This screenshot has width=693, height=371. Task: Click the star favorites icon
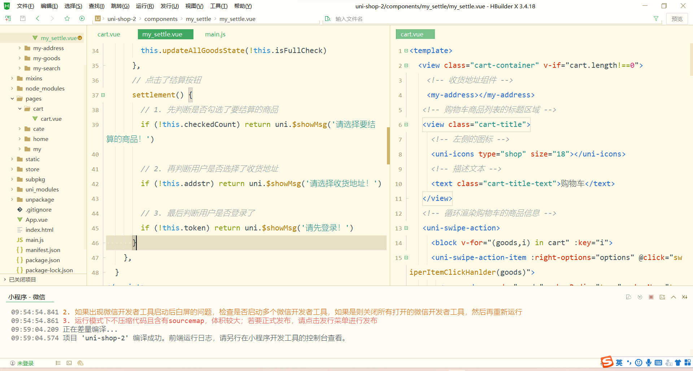[67, 18]
